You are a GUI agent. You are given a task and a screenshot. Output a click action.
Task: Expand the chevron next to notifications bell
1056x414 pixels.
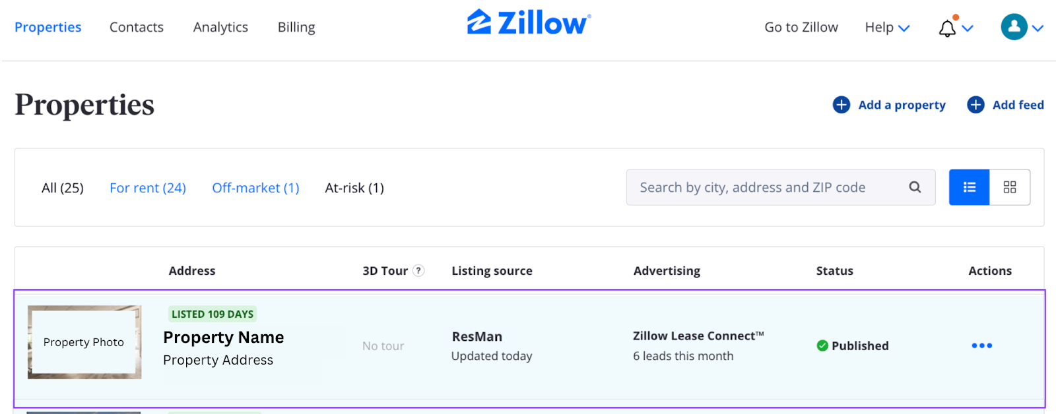point(968,28)
